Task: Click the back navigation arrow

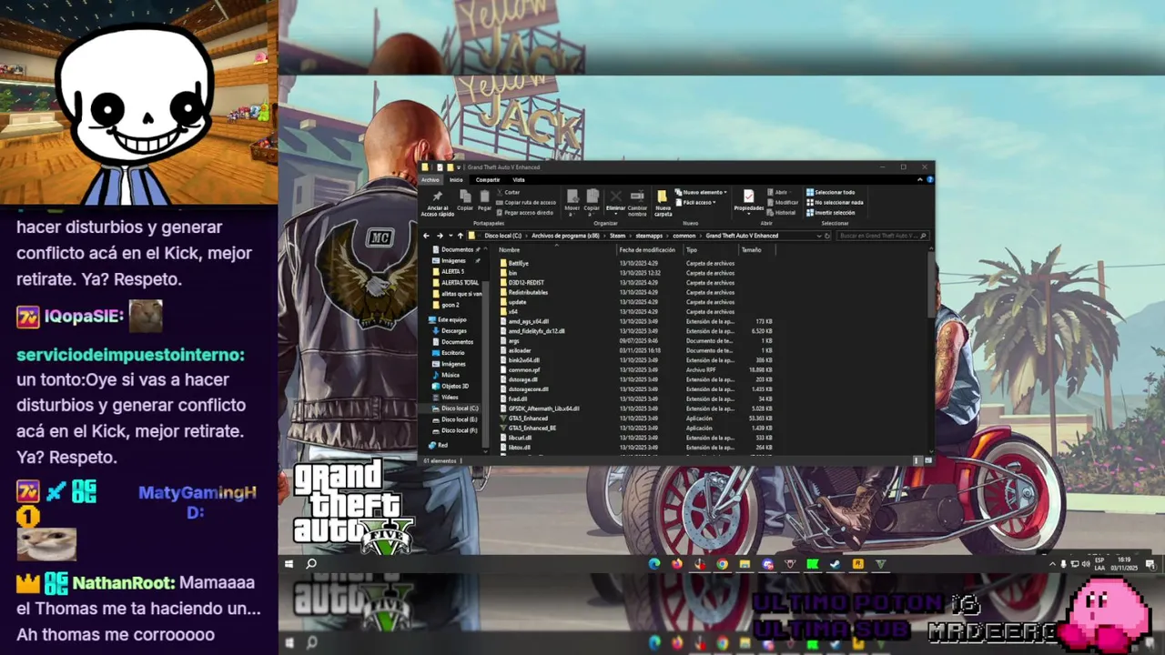Action: click(426, 236)
